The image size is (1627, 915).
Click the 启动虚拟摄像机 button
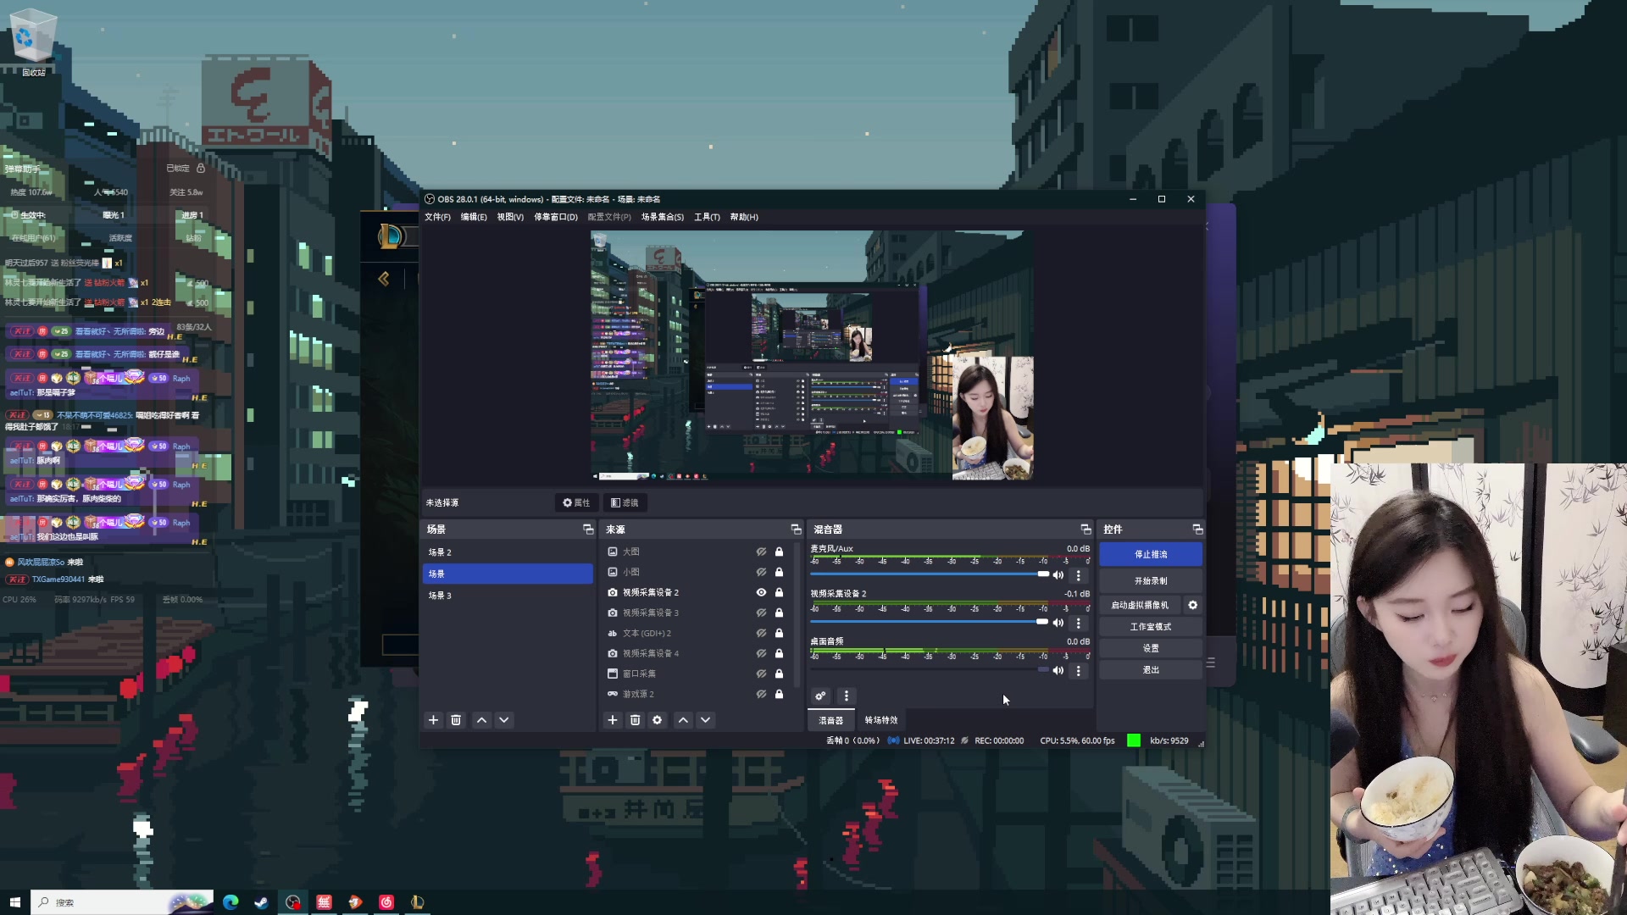(1141, 605)
